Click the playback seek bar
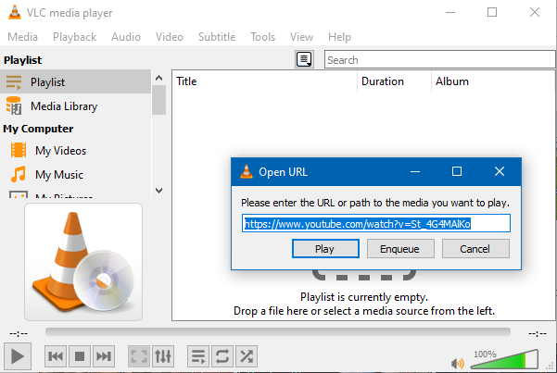The height and width of the screenshot is (373, 557). [x=278, y=332]
